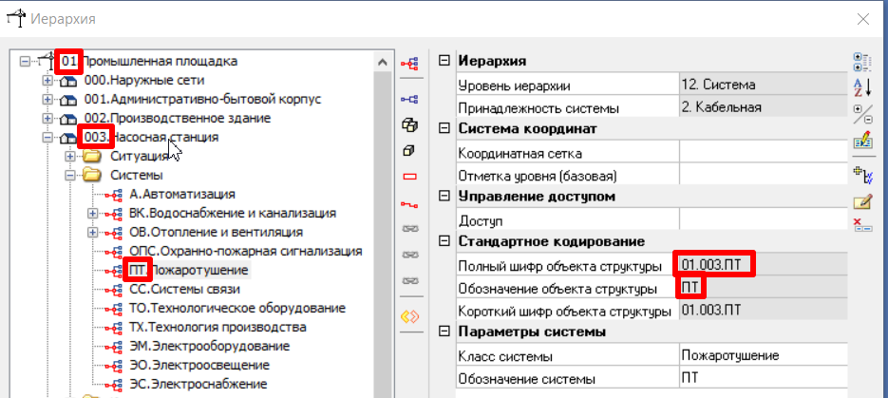Collapse the Иерархия property section
The width and height of the screenshot is (888, 398).
point(444,62)
